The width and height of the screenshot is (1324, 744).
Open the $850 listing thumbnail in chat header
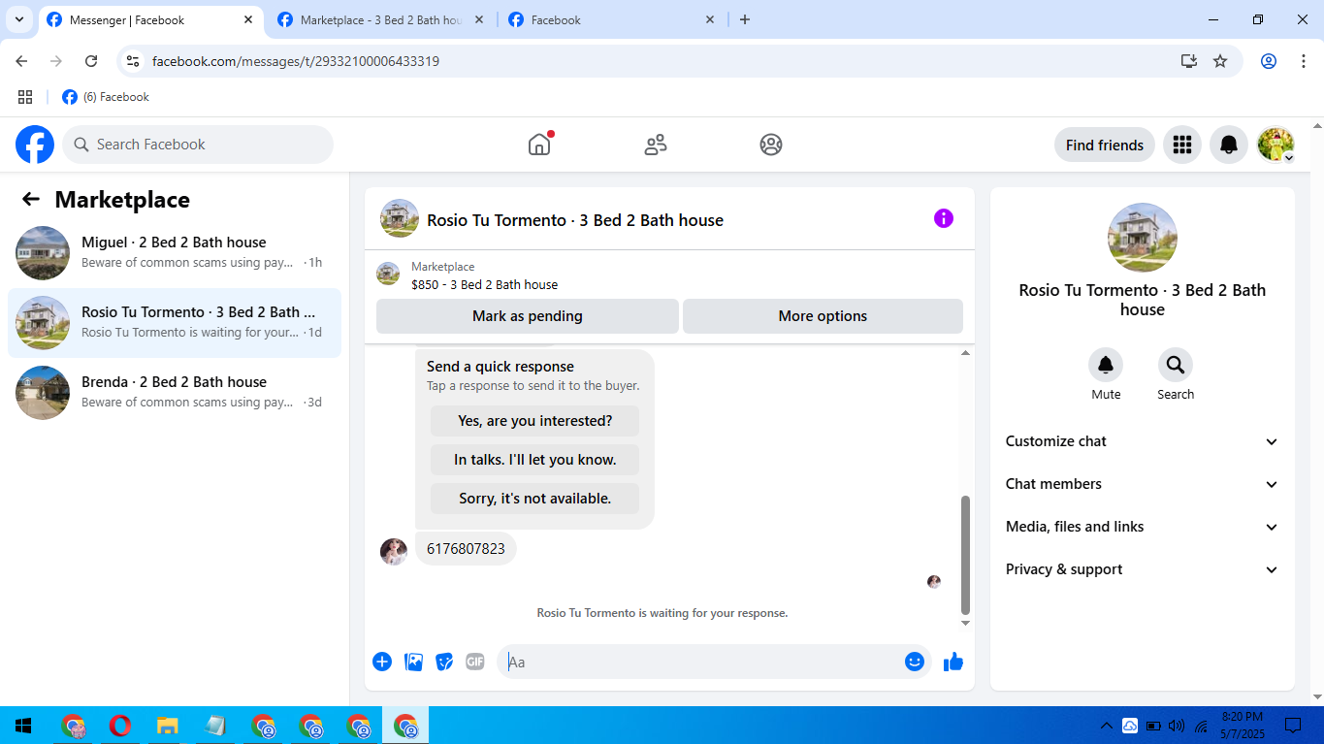(x=388, y=274)
